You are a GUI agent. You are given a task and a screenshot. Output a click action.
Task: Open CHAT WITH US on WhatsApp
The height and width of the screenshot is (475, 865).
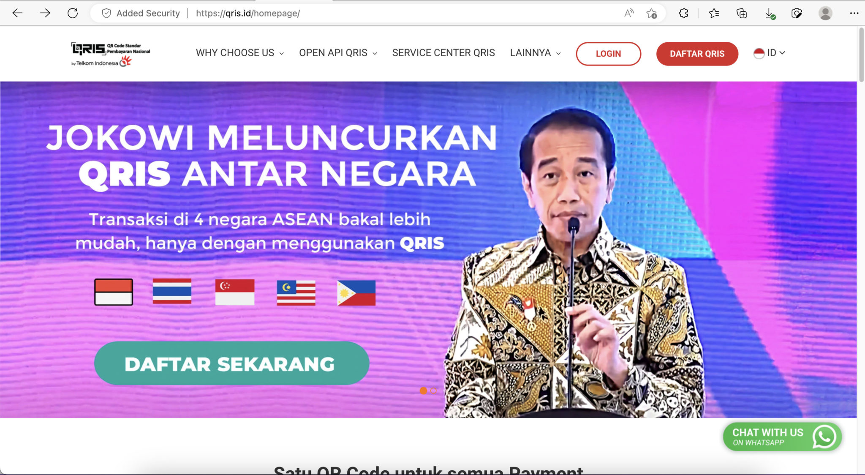(x=782, y=437)
